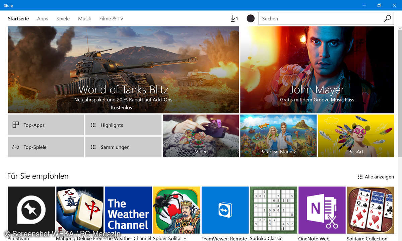402x241 pixels.
Task: Open the user account avatar
Action: tap(251, 18)
